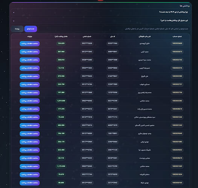Select phone number 0912***4766
198x188 pixels.
[x=87, y=84]
